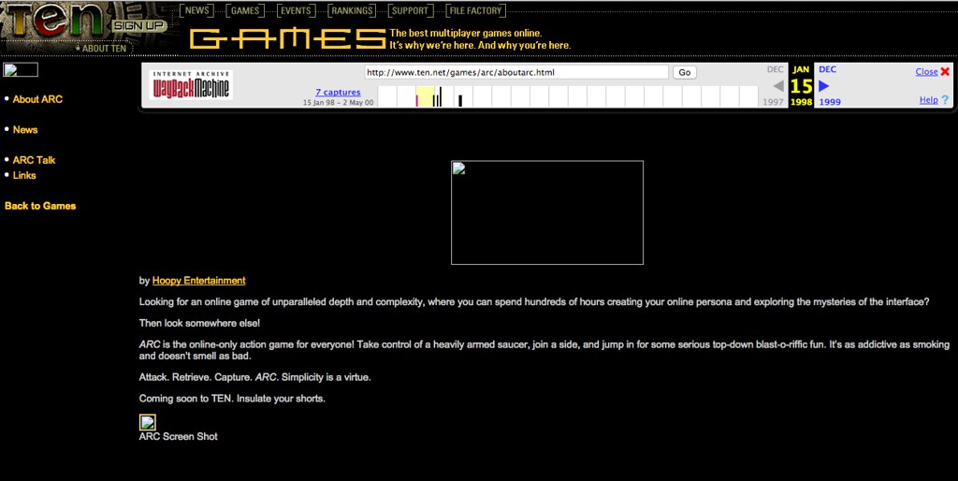Open the 7 captures link
The image size is (958, 481).
338,93
